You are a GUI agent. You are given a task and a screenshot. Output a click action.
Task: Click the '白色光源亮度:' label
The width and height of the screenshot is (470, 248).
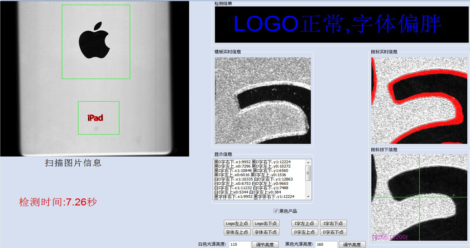212,244
